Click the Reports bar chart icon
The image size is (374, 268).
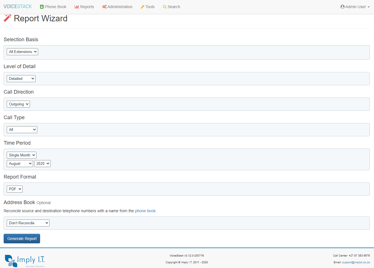point(77,7)
